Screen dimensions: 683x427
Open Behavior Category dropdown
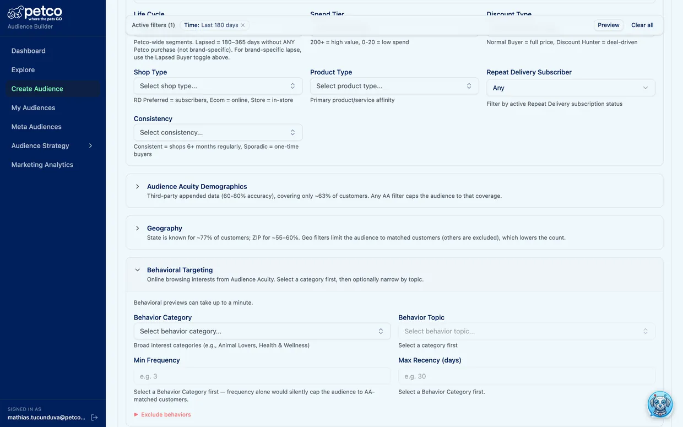click(262, 331)
